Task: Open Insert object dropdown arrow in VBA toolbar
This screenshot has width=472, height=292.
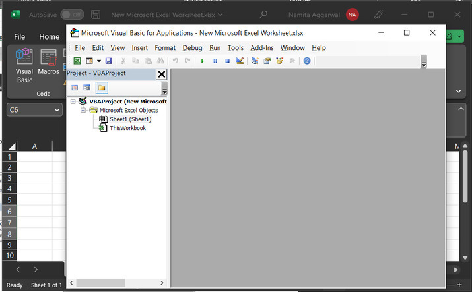Action: 99,61
